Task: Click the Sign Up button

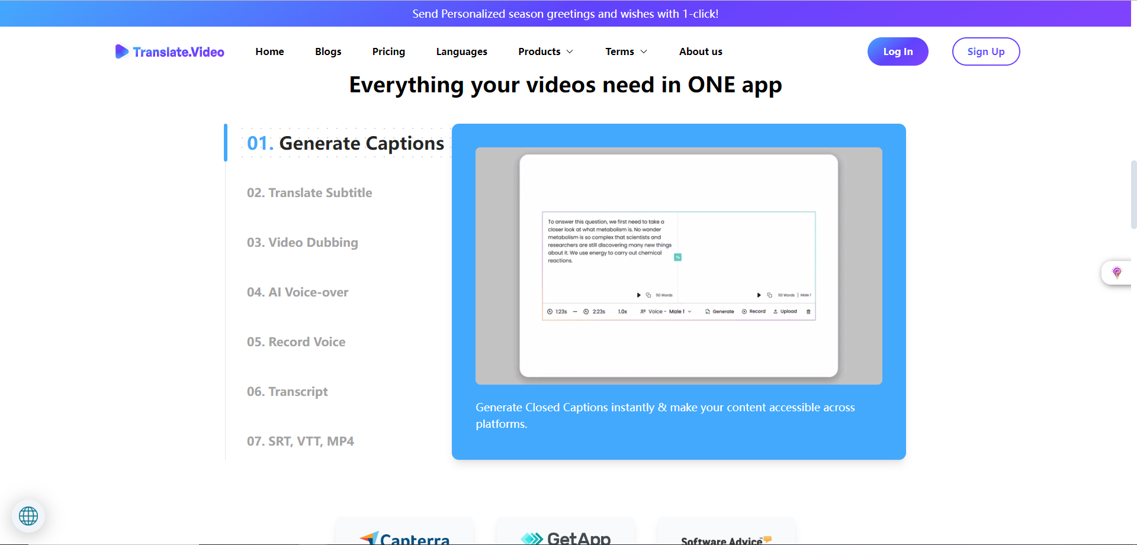Action: click(x=985, y=52)
